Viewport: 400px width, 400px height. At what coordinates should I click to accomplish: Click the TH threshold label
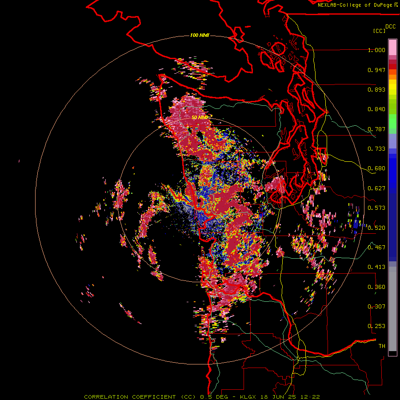(x=382, y=346)
